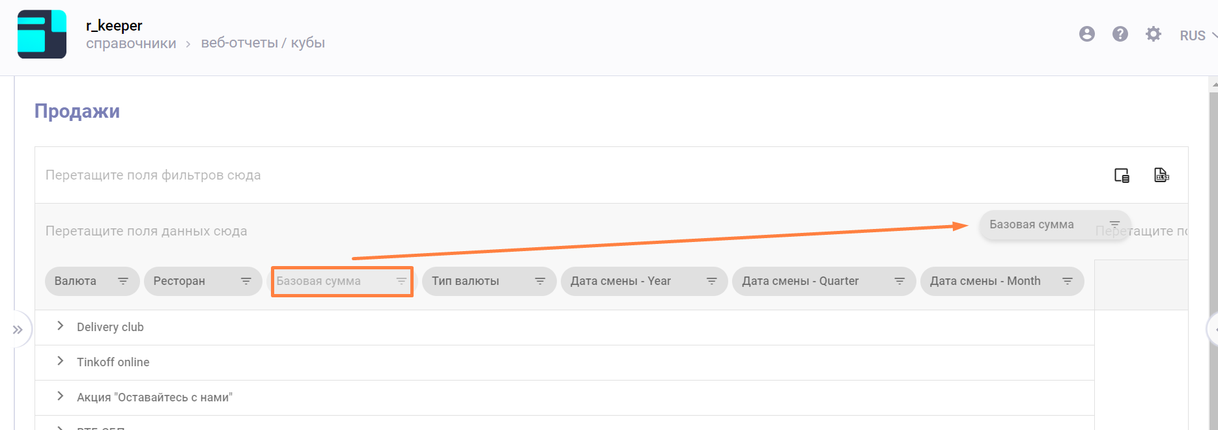Screen dimensions: 1218x430
Task: Open the settings gear icon
Action: (1153, 34)
